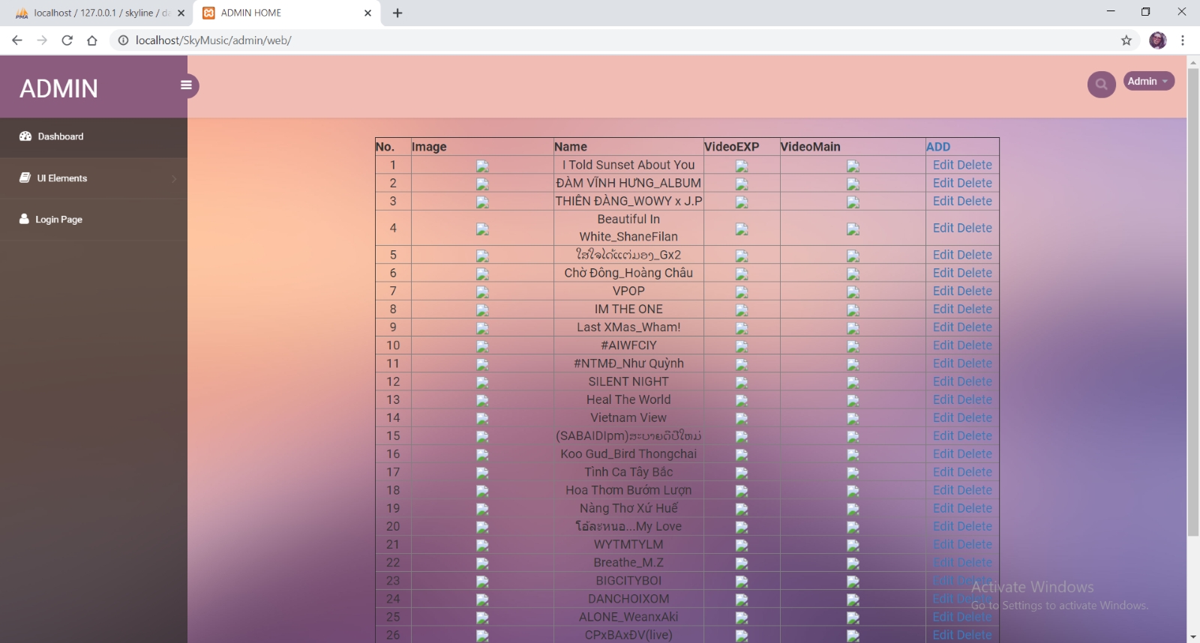
Task: Delete the Tình Ca Tây Bắc row
Action: click(974, 471)
